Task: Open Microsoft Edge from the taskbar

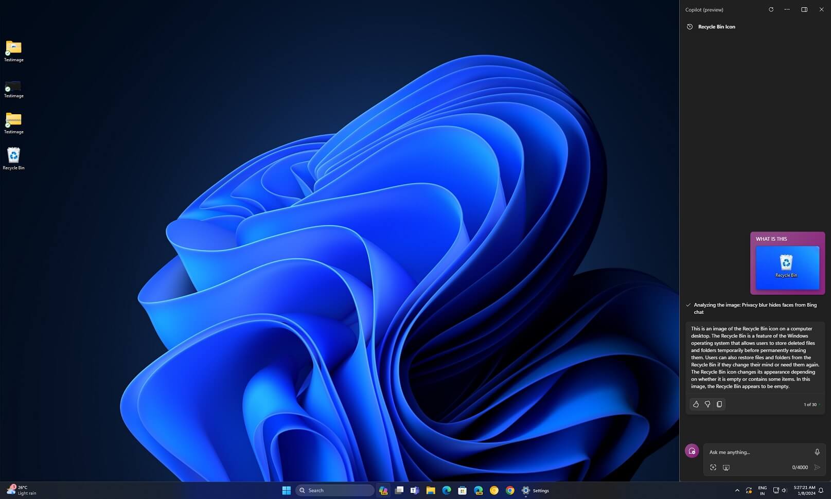Action: click(x=446, y=490)
